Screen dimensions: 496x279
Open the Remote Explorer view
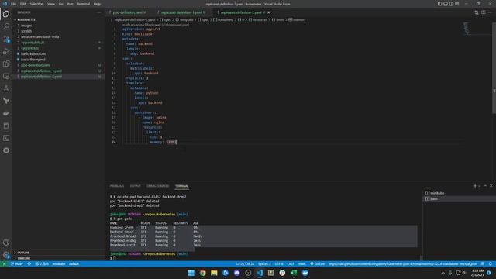(x=6, y=76)
